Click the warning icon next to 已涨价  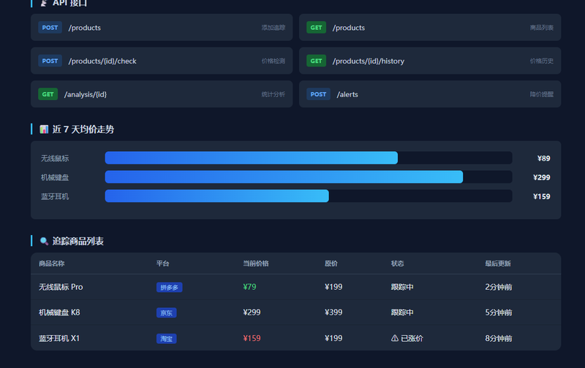(x=395, y=338)
